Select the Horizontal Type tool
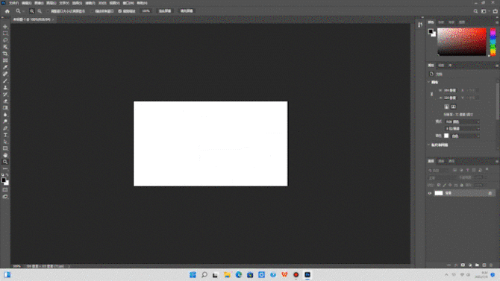This screenshot has width=500, height=281. [x=5, y=135]
